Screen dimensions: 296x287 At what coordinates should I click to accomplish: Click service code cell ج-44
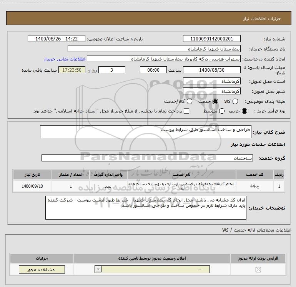254,186
